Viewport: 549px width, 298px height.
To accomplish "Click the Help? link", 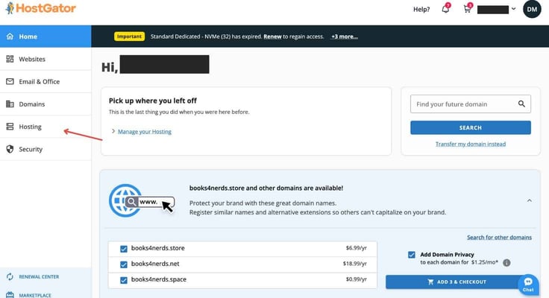I will click(421, 10).
